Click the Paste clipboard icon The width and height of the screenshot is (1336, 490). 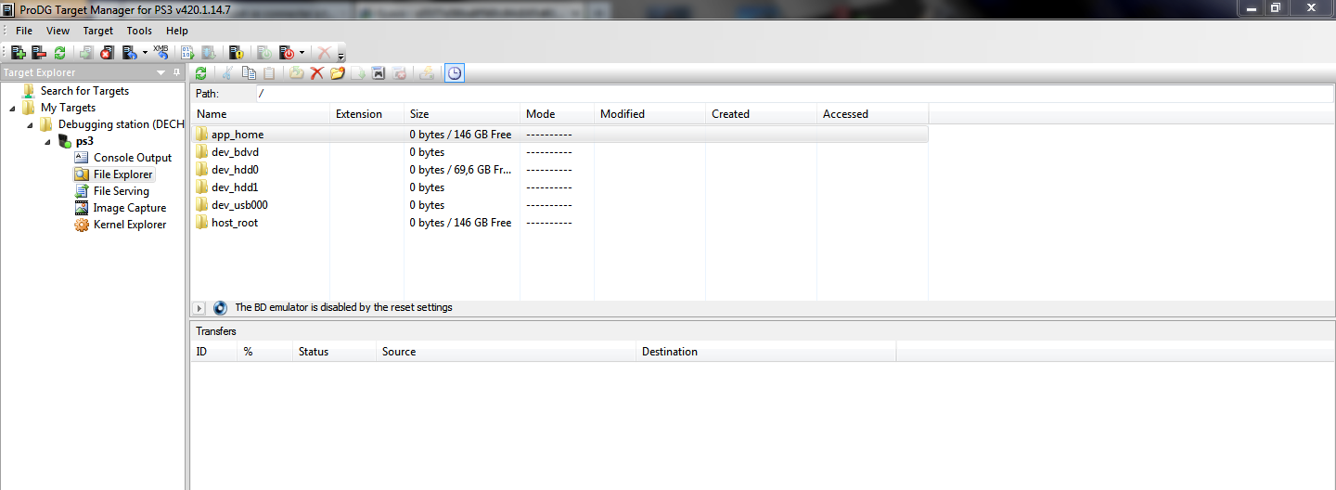[x=269, y=73]
